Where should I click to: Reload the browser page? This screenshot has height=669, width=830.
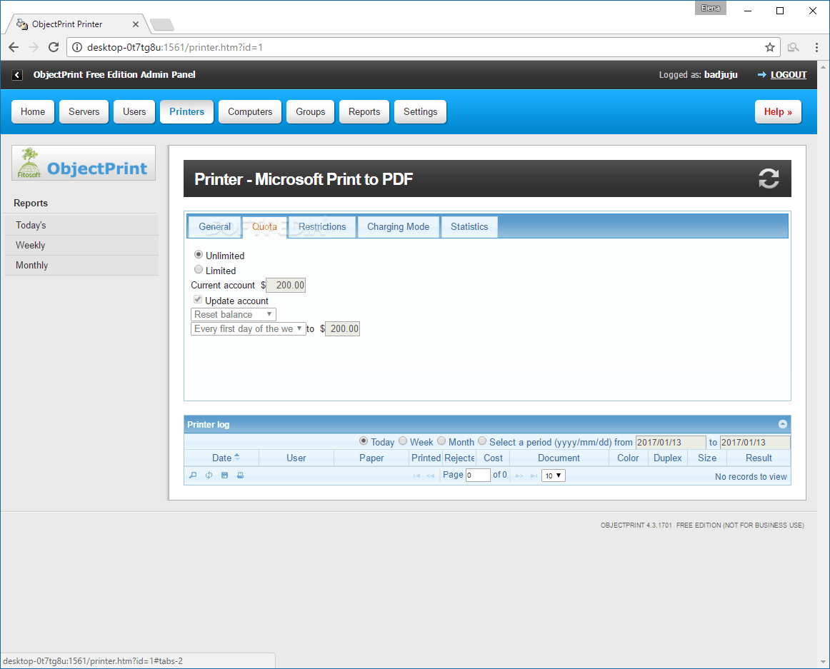click(x=54, y=47)
